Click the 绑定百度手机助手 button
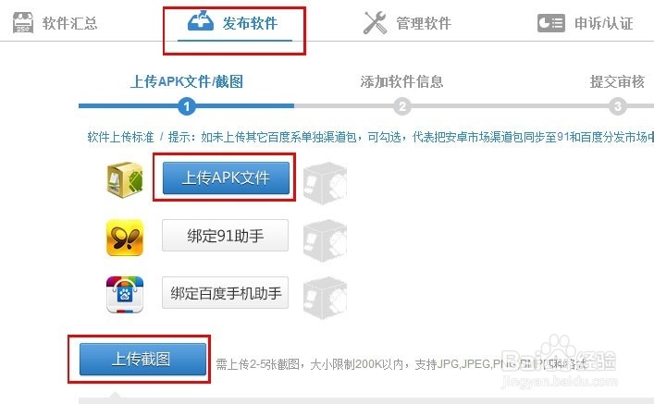The height and width of the screenshot is (404, 654). click(x=225, y=293)
